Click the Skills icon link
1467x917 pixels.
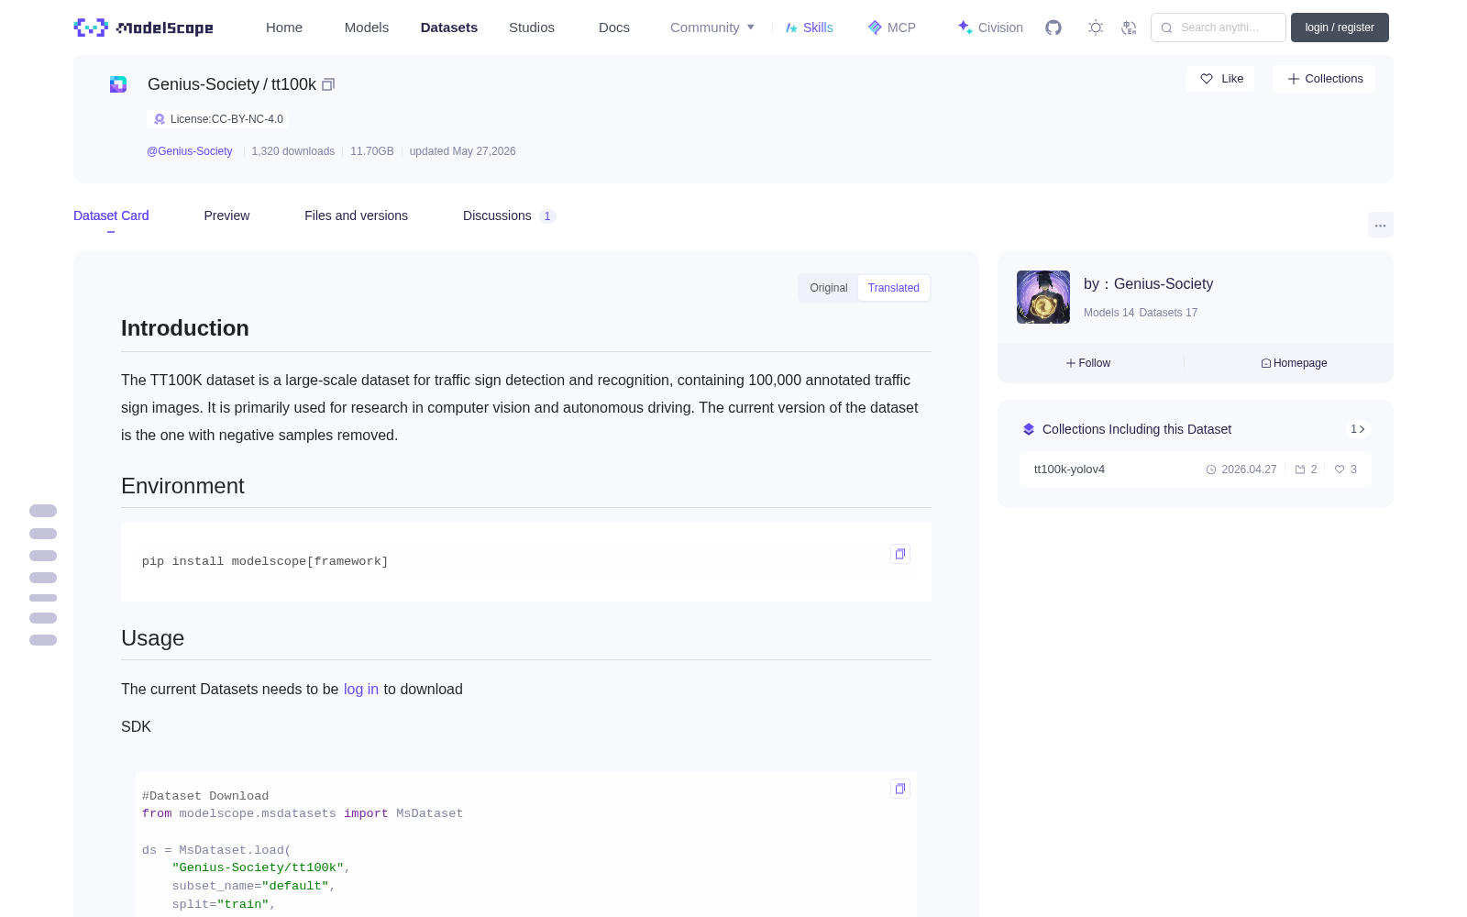click(809, 28)
